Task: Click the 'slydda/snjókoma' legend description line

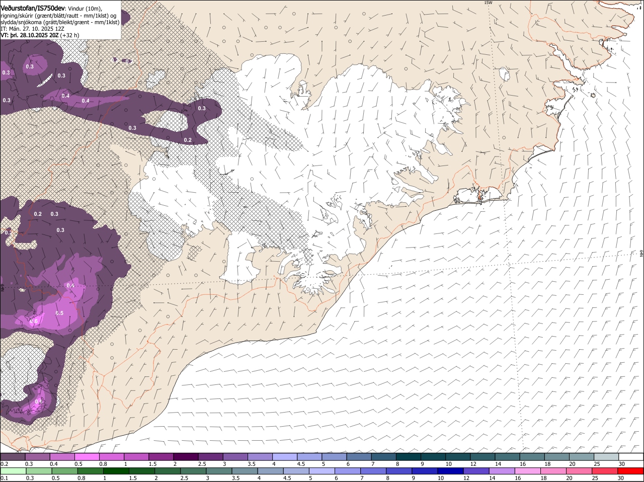Action: 60,22
